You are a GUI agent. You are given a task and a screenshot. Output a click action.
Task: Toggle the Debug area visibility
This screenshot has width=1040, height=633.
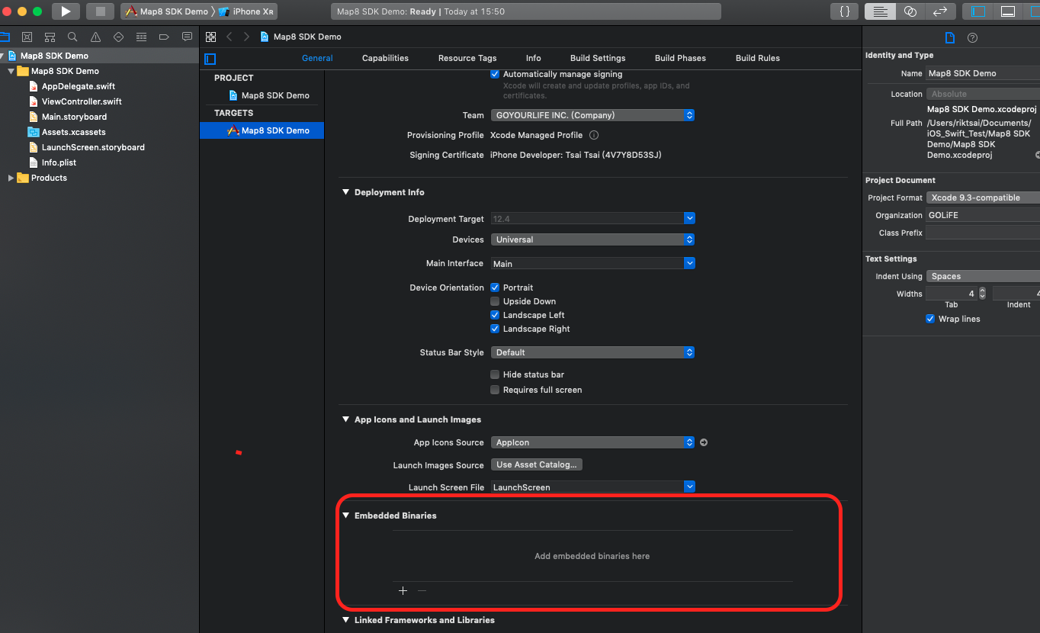(1008, 11)
